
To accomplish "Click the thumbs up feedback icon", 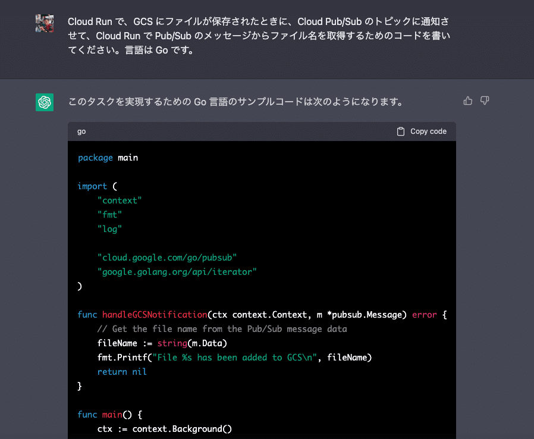I will [x=468, y=101].
